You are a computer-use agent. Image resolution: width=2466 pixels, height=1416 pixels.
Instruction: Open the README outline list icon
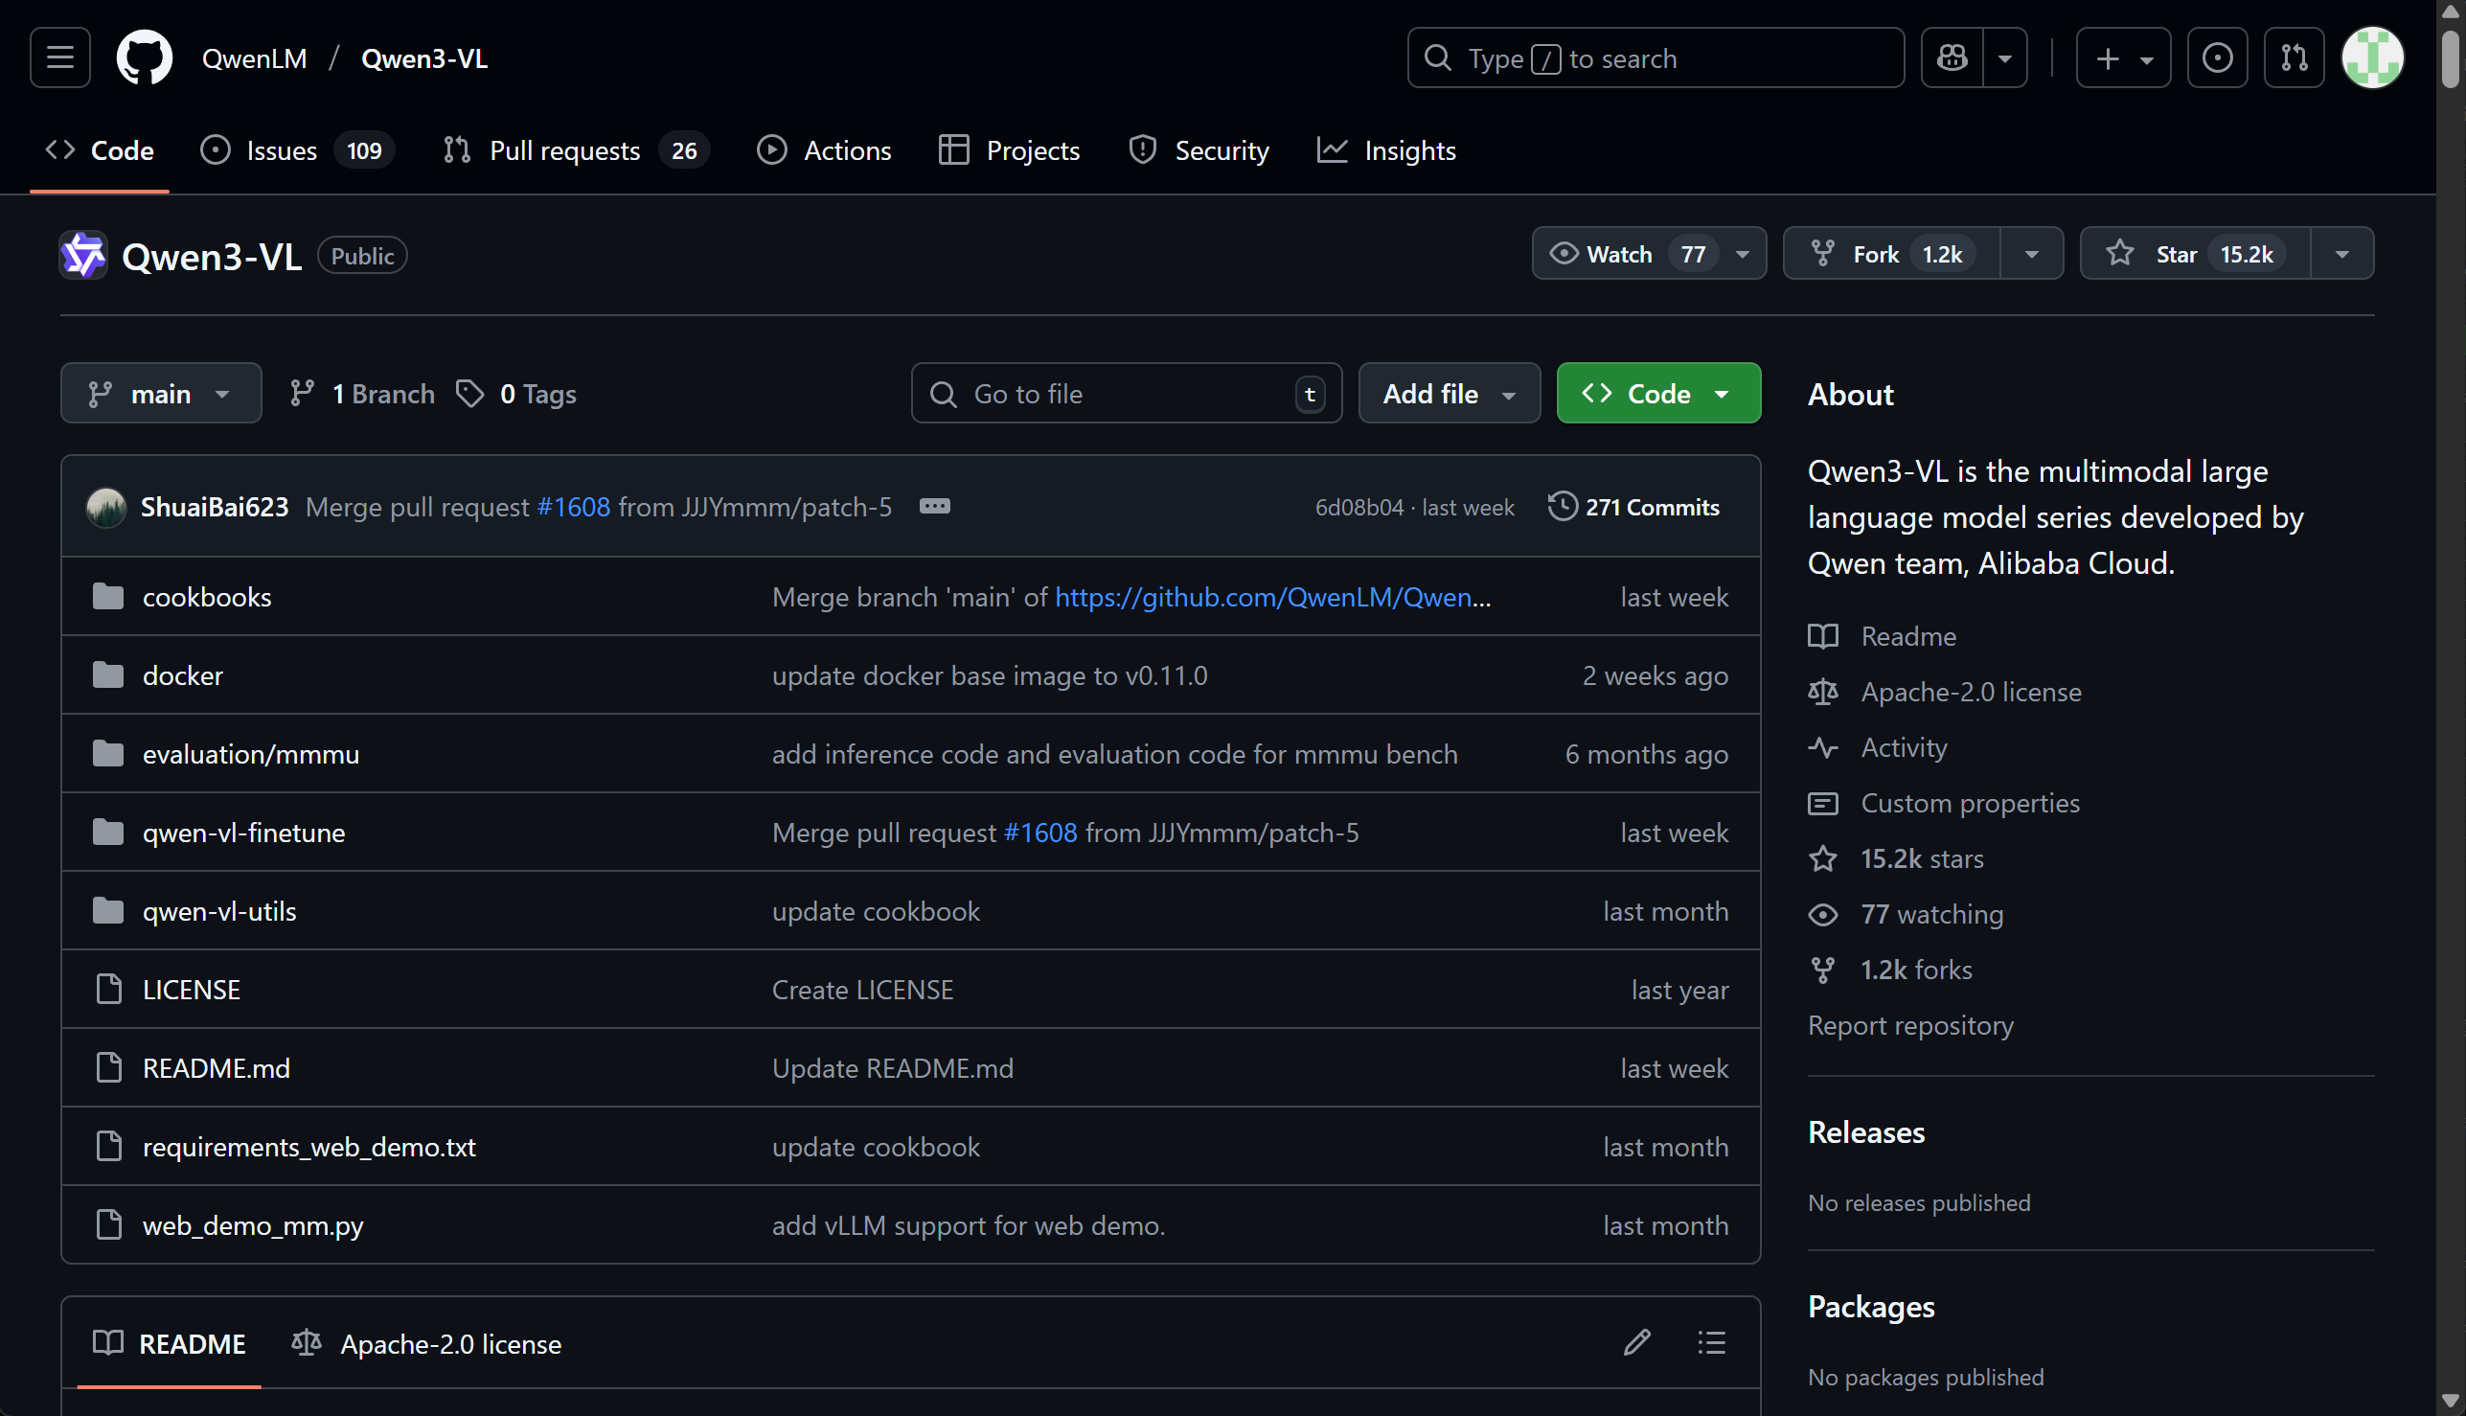(x=1711, y=1343)
